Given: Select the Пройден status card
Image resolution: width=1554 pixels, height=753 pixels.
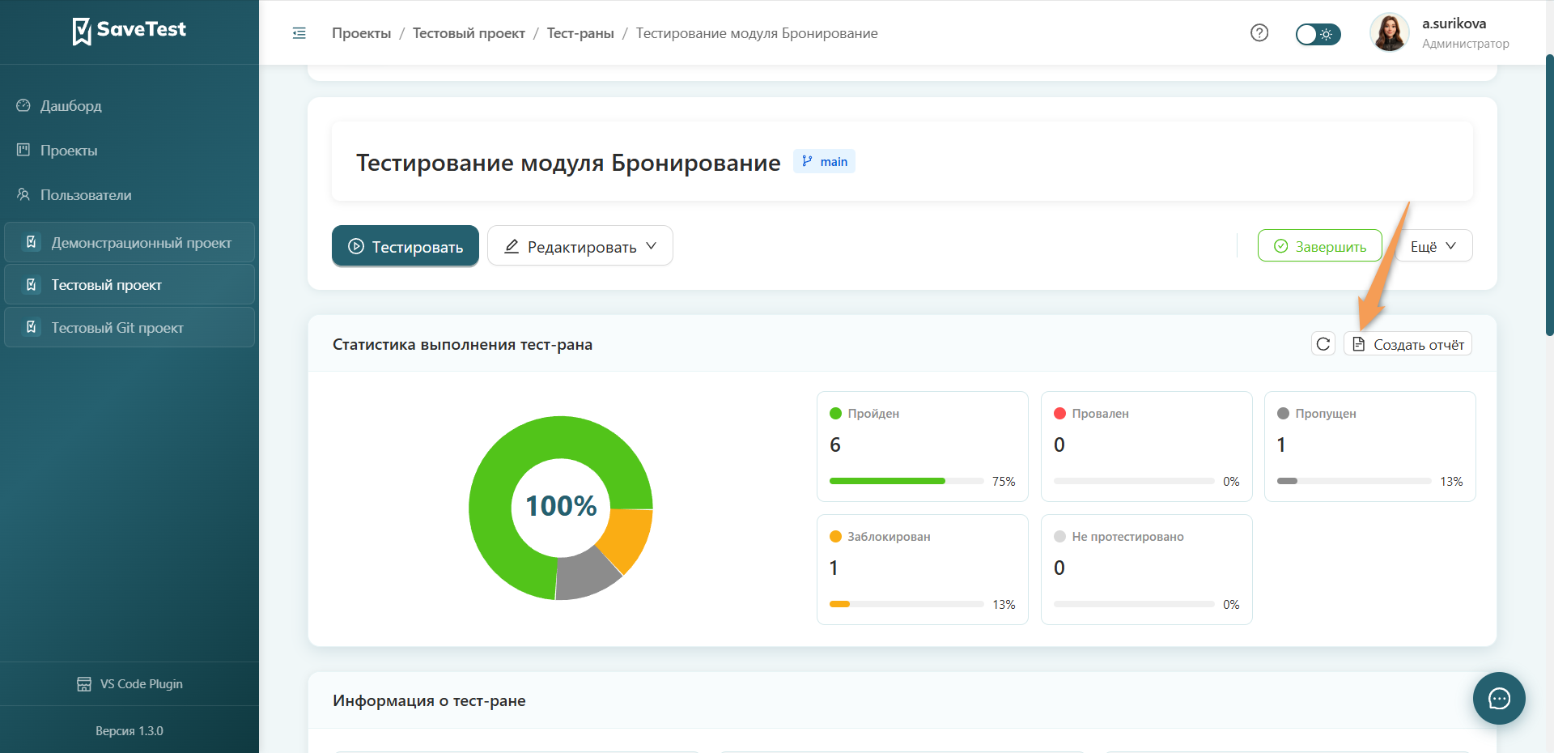Looking at the screenshot, I should (923, 447).
